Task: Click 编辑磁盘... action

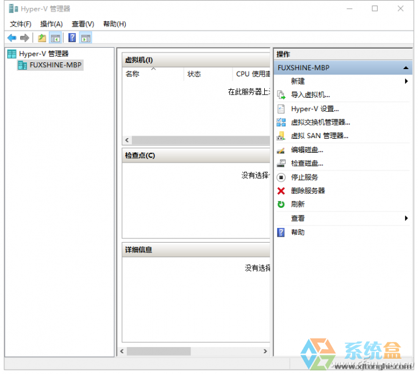Action: tap(307, 150)
